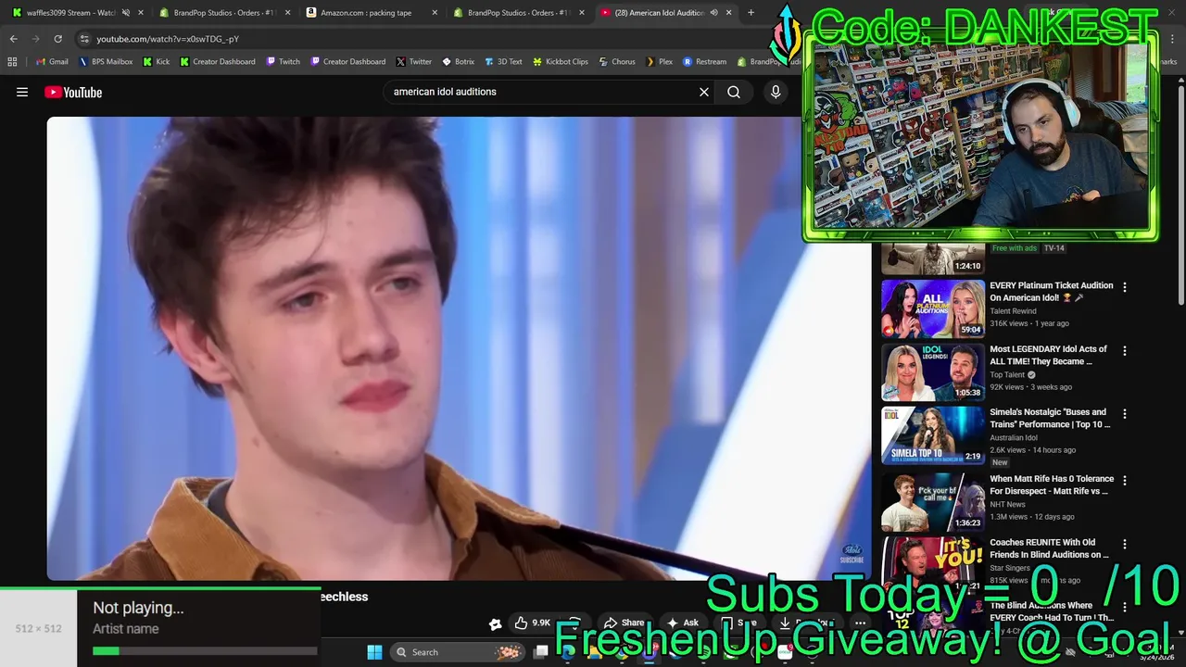Image resolution: width=1186 pixels, height=667 pixels.
Task: Open Australian Idol channel name
Action: tap(1014, 438)
